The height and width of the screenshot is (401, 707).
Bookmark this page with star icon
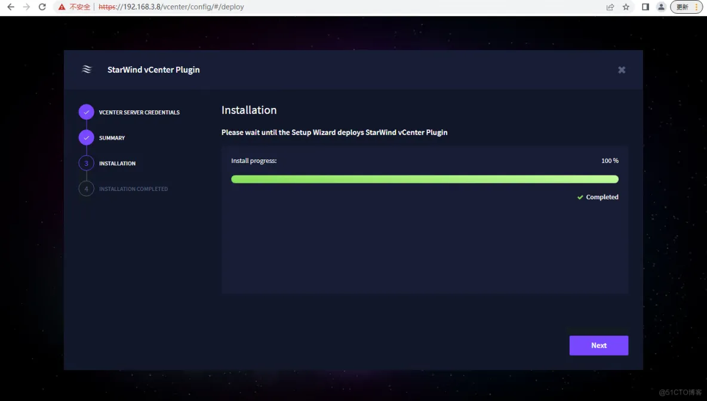coord(626,7)
